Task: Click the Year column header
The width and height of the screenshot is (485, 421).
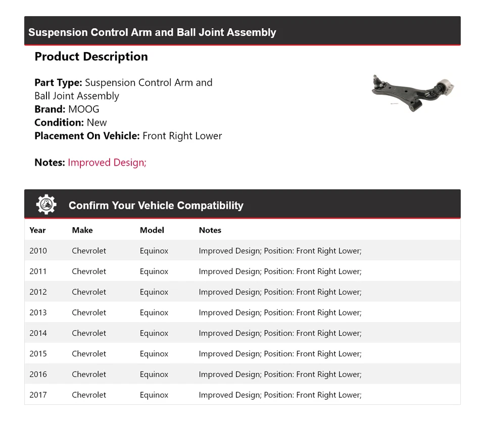Action: 37,230
